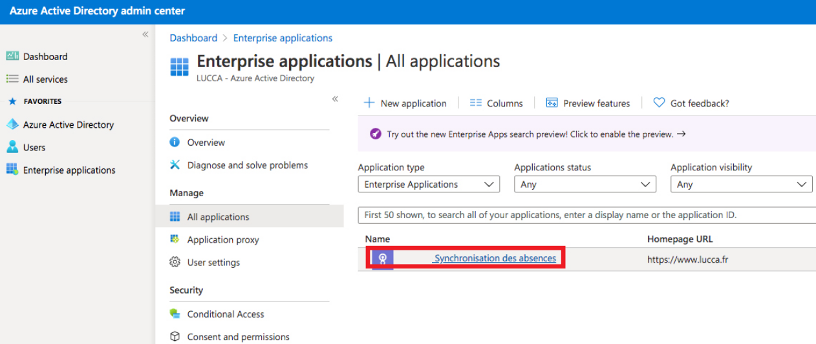Click the Preview features button
Viewport: 816px width, 344px height.
(x=588, y=103)
